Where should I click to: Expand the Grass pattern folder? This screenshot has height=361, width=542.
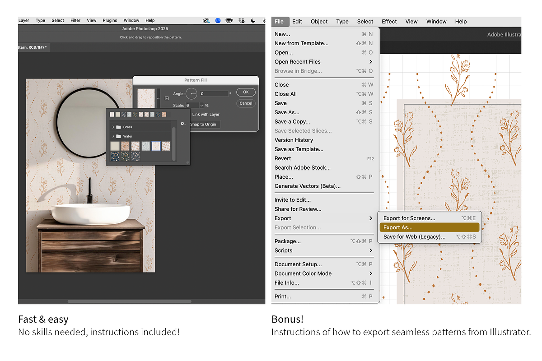point(113,127)
